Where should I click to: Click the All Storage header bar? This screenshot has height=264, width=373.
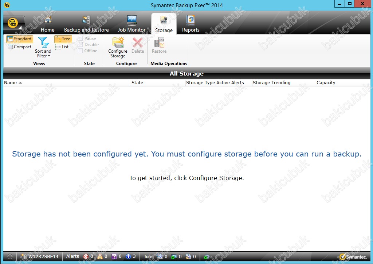point(187,73)
